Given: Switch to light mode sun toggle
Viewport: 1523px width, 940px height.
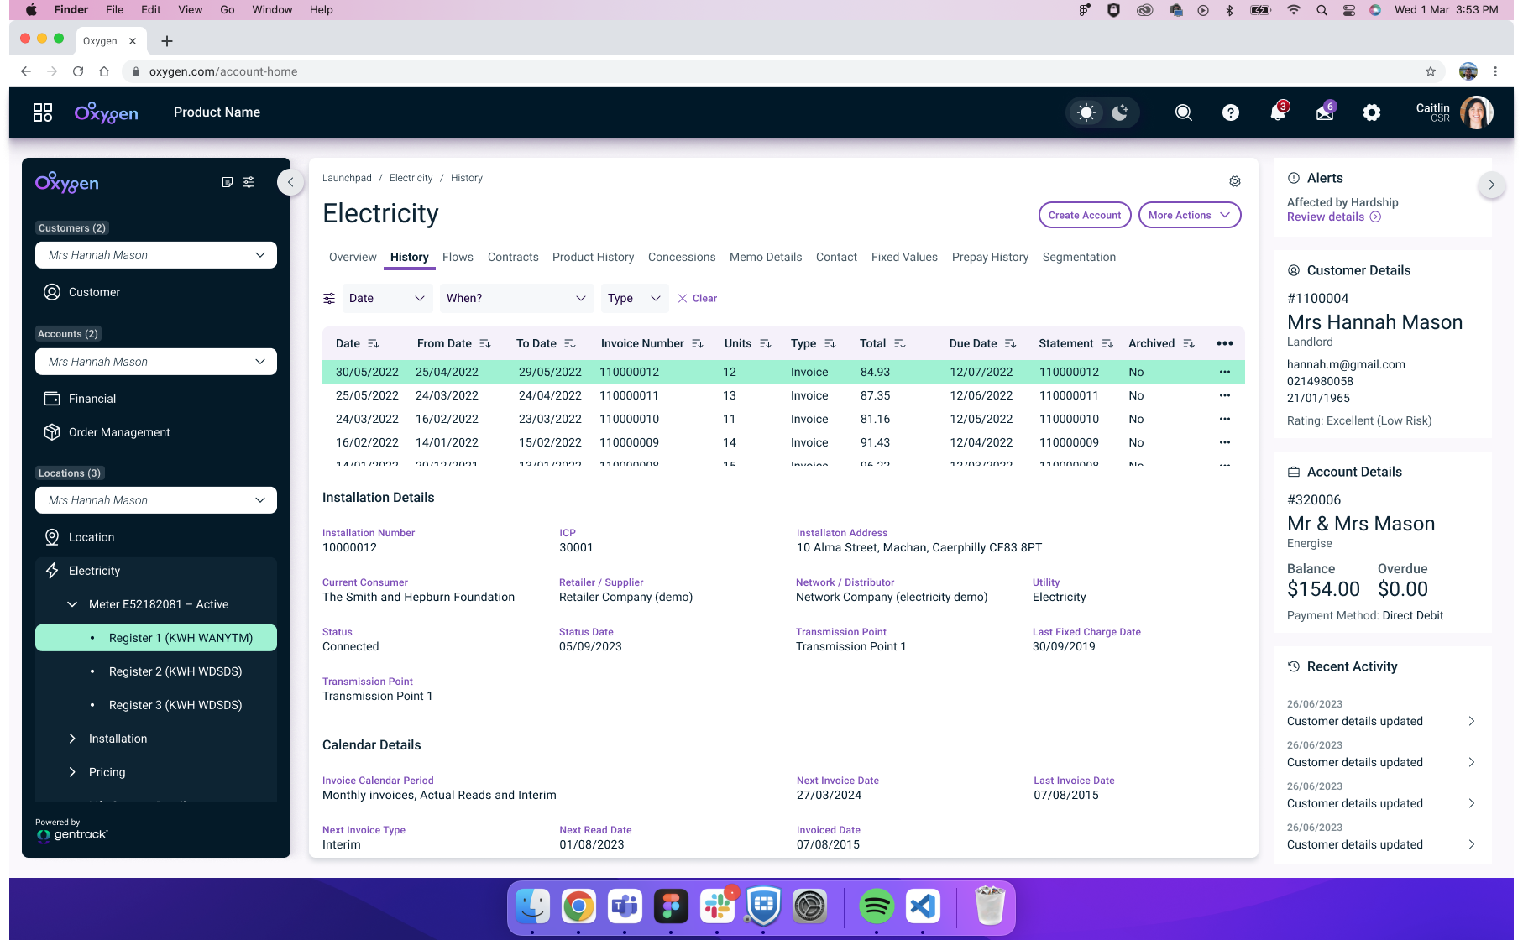Looking at the screenshot, I should point(1086,112).
